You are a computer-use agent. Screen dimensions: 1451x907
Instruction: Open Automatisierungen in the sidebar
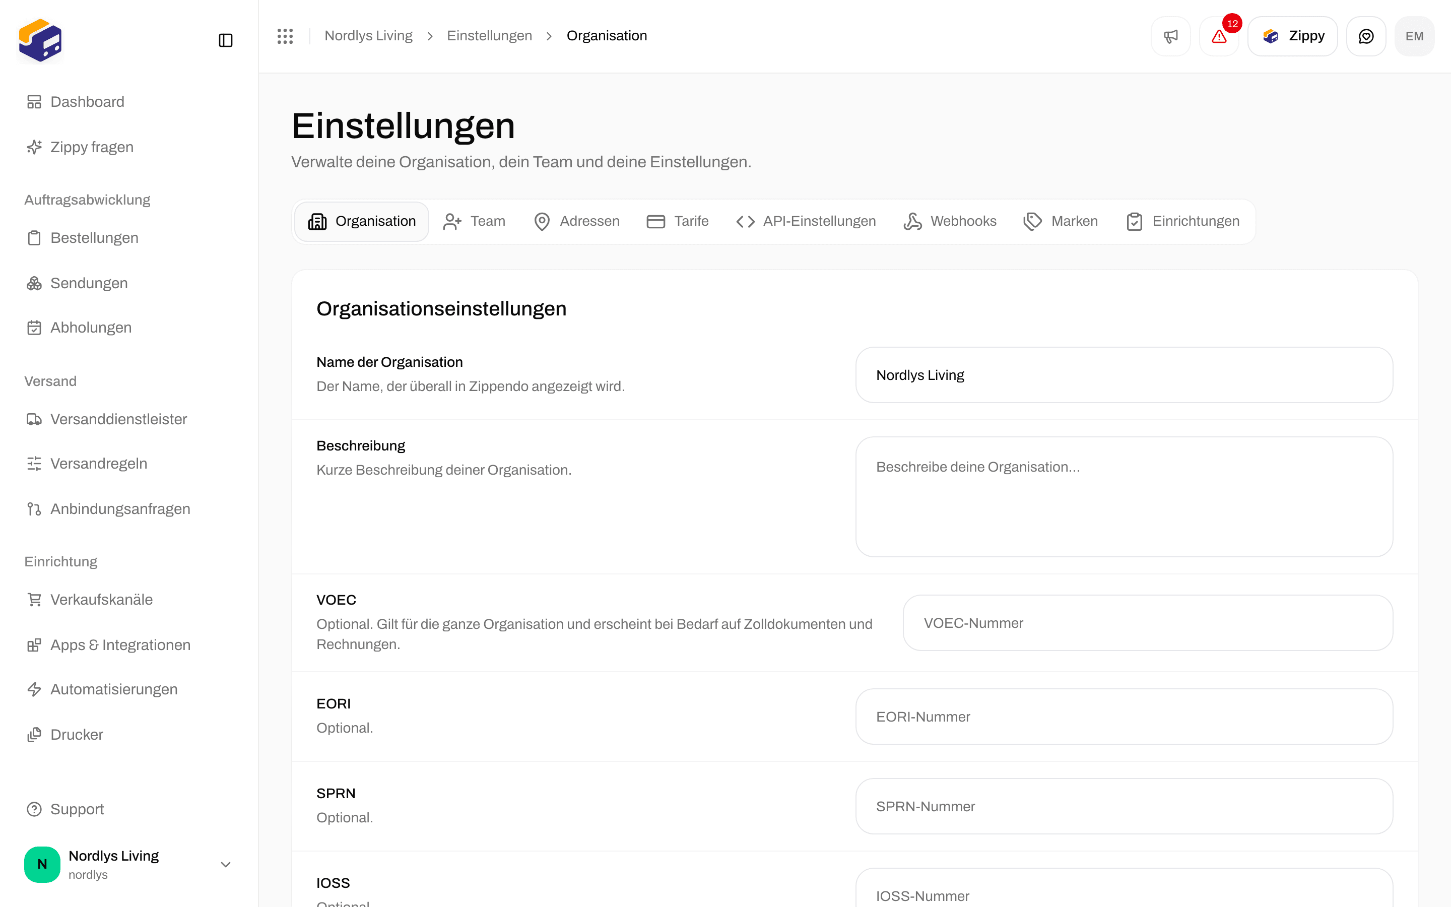point(129,689)
